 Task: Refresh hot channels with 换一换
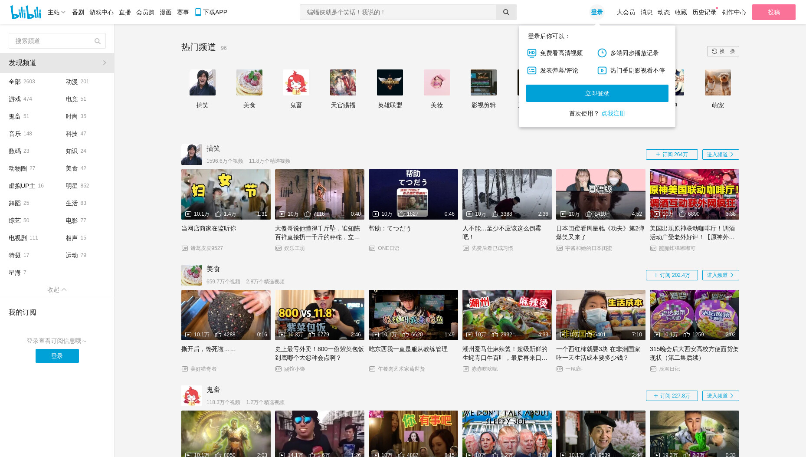point(723,51)
